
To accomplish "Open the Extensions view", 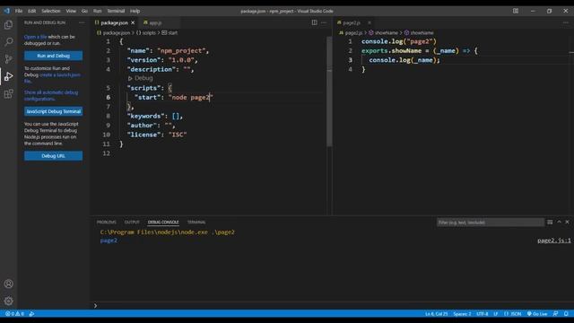I will click(x=8, y=93).
